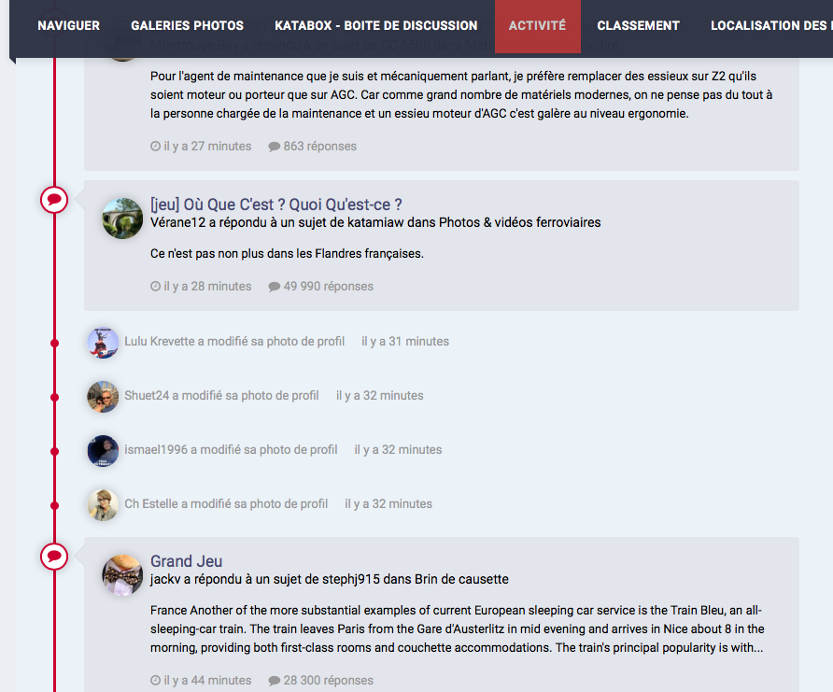Click timeline dot next to Ch Estelle
The height and width of the screenshot is (692, 833).
click(54, 505)
